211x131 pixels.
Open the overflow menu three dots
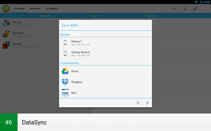pos(206,9)
